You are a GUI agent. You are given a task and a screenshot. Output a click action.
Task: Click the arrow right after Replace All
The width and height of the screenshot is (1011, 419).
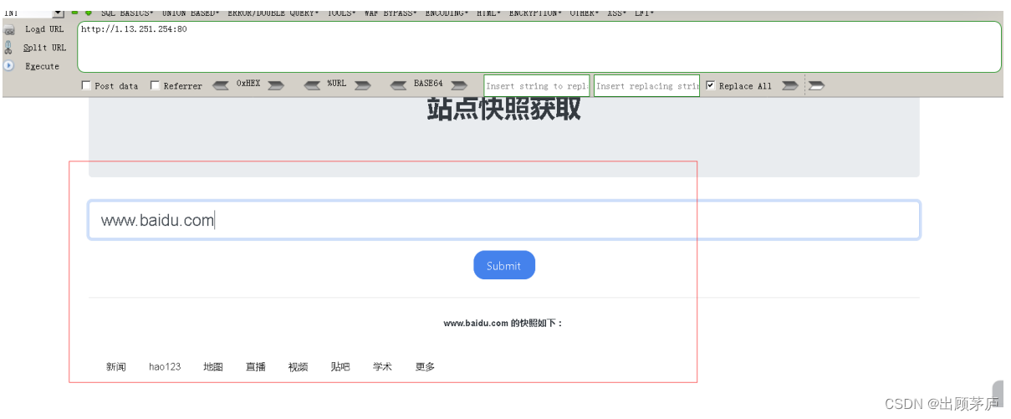pyautogui.click(x=789, y=85)
